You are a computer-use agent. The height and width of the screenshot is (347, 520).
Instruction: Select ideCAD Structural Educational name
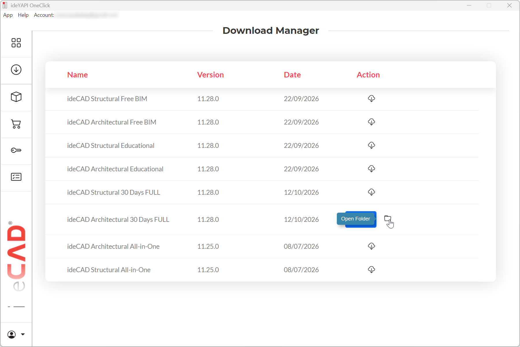[x=111, y=146]
